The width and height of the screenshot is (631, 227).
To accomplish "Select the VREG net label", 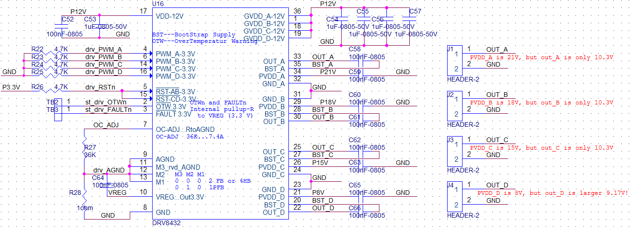I will coord(117,193).
